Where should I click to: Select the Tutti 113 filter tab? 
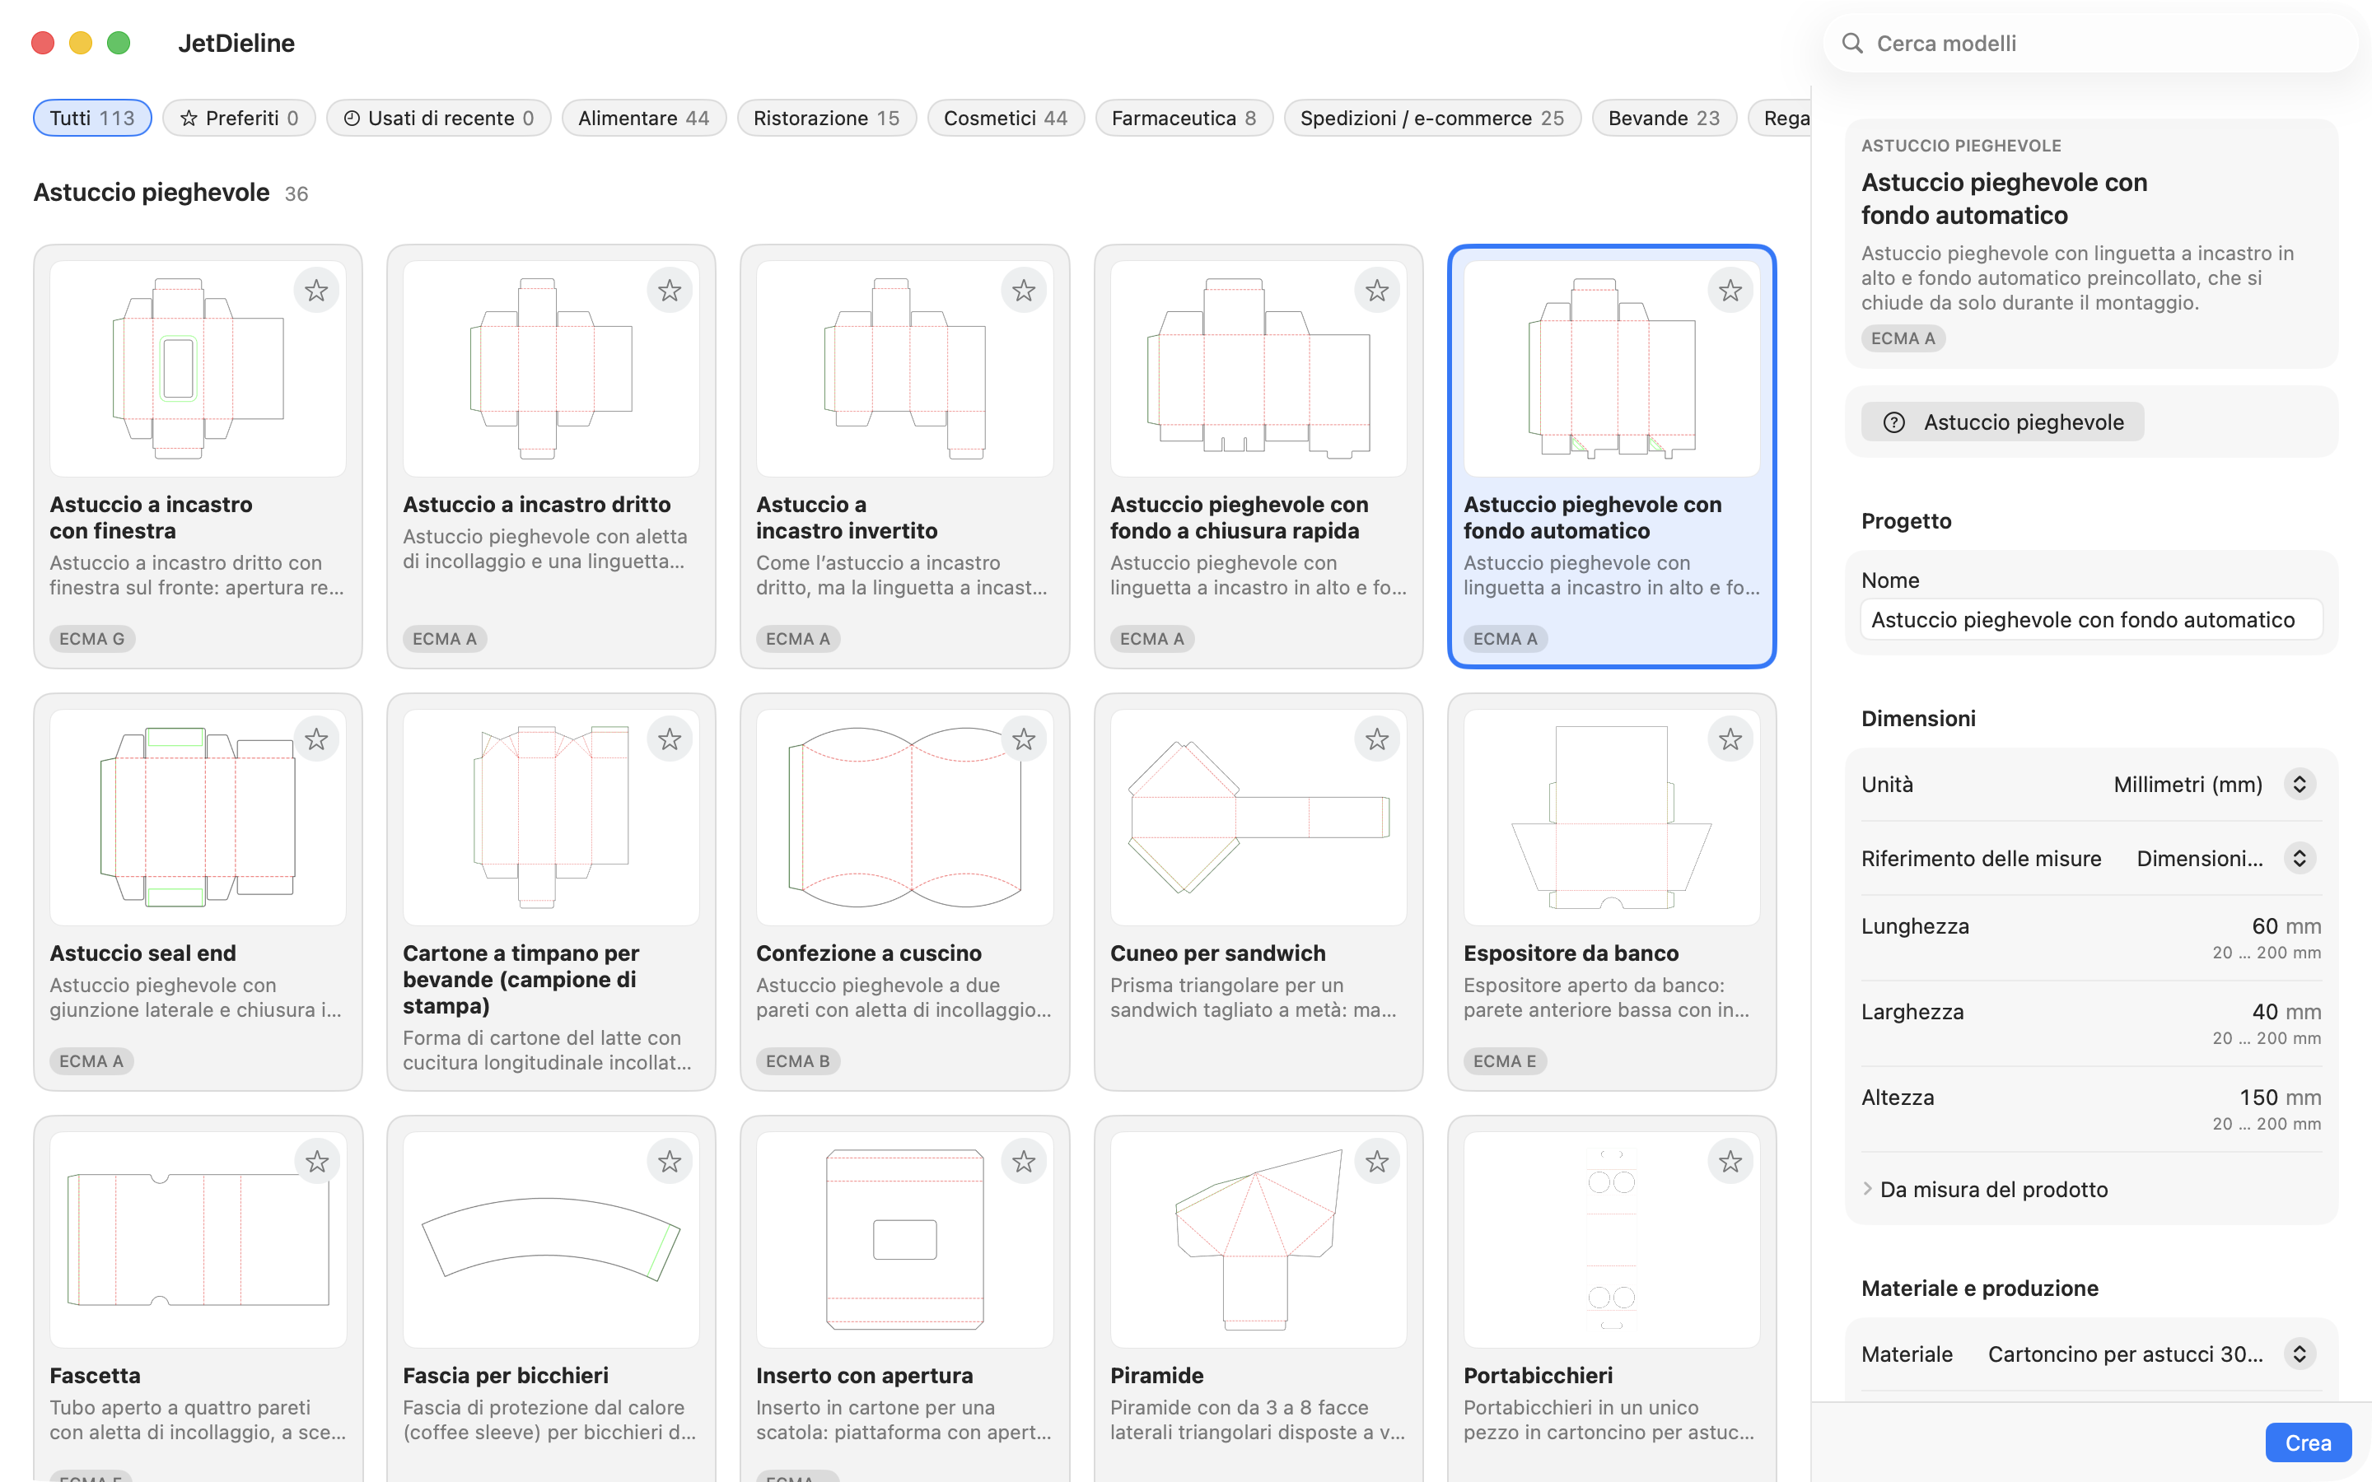coord(92,118)
